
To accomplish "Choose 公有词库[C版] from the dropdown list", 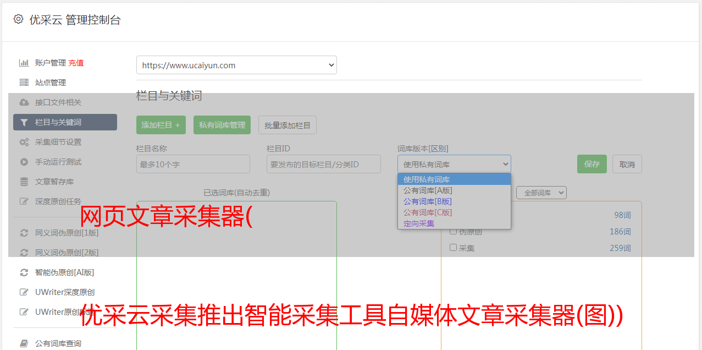I will 454,212.
